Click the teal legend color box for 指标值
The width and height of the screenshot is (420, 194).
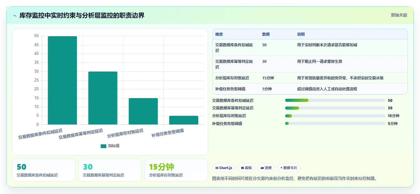104,146
